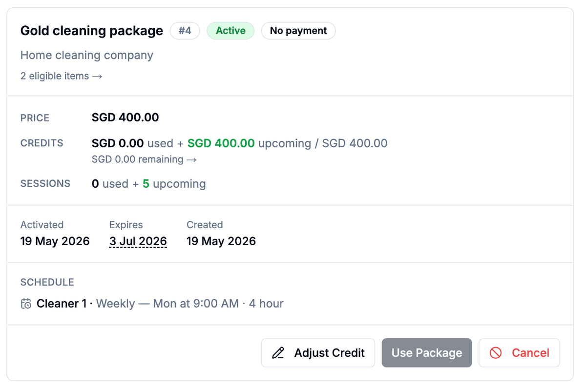Click the PRICE label
Viewport: 586px width, 390px height.
pos(35,118)
